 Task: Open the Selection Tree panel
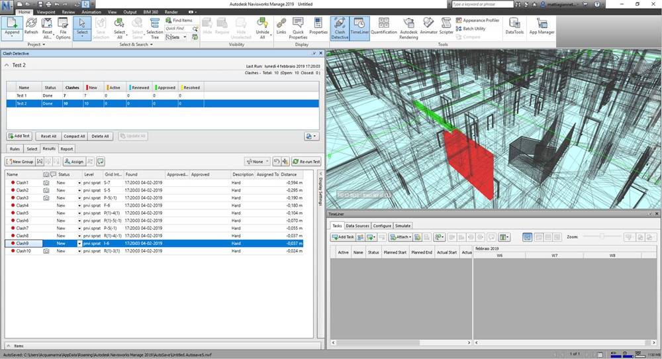155,28
